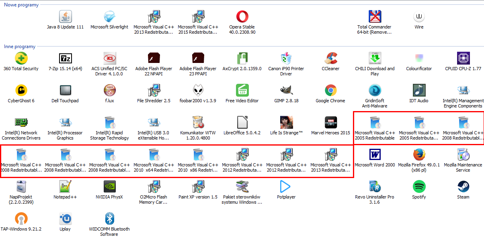Click the CCleaner icon

[330, 58]
